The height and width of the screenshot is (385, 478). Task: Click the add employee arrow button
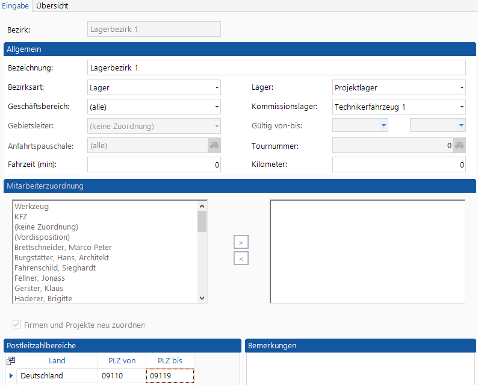(241, 242)
